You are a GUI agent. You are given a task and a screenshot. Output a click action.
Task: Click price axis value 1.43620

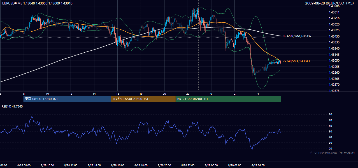[x=334, y=24]
